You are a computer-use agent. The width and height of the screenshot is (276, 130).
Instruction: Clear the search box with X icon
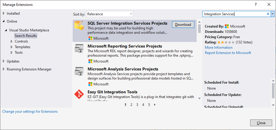(268, 14)
